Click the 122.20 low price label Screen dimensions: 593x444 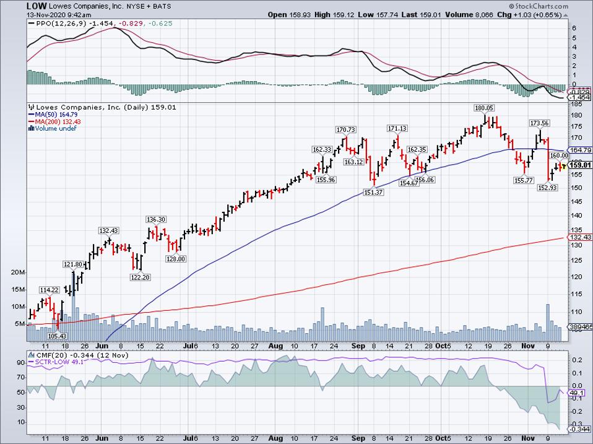[140, 277]
